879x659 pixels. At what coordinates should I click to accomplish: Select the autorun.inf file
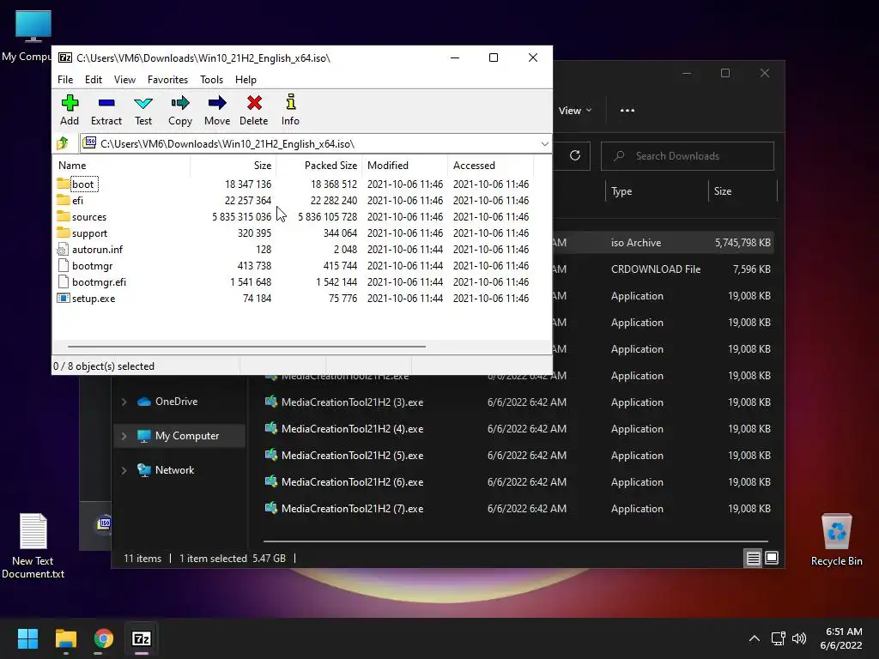[x=89, y=250]
